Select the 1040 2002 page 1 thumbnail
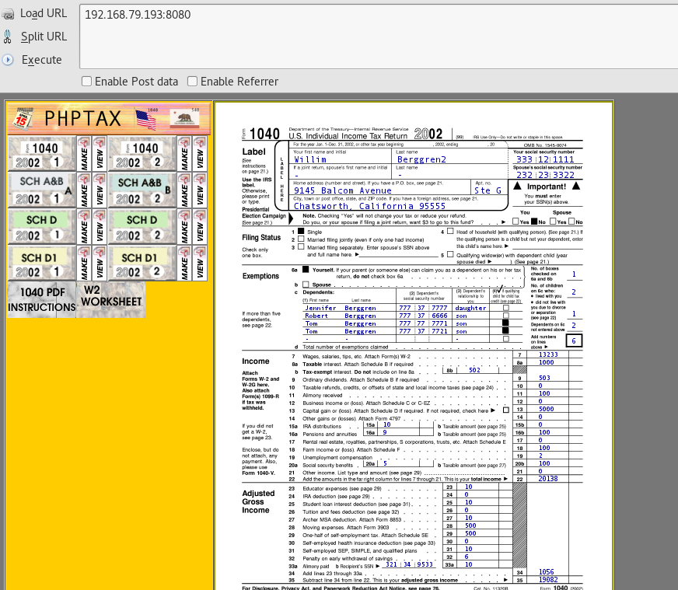 [x=42, y=153]
